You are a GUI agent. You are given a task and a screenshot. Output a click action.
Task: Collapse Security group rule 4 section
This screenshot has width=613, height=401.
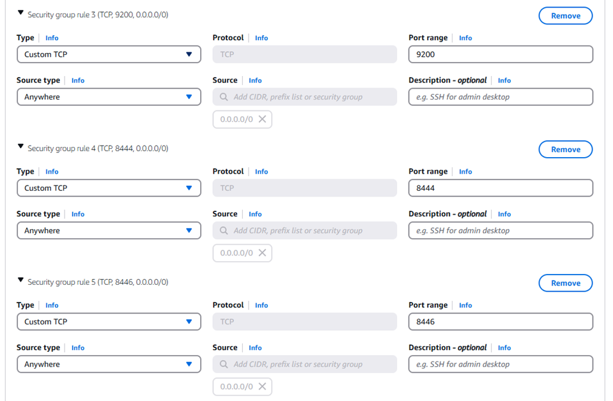pos(20,147)
